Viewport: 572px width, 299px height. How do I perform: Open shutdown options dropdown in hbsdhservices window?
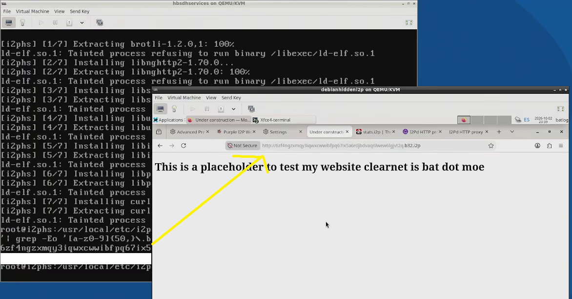pyautogui.click(x=82, y=22)
